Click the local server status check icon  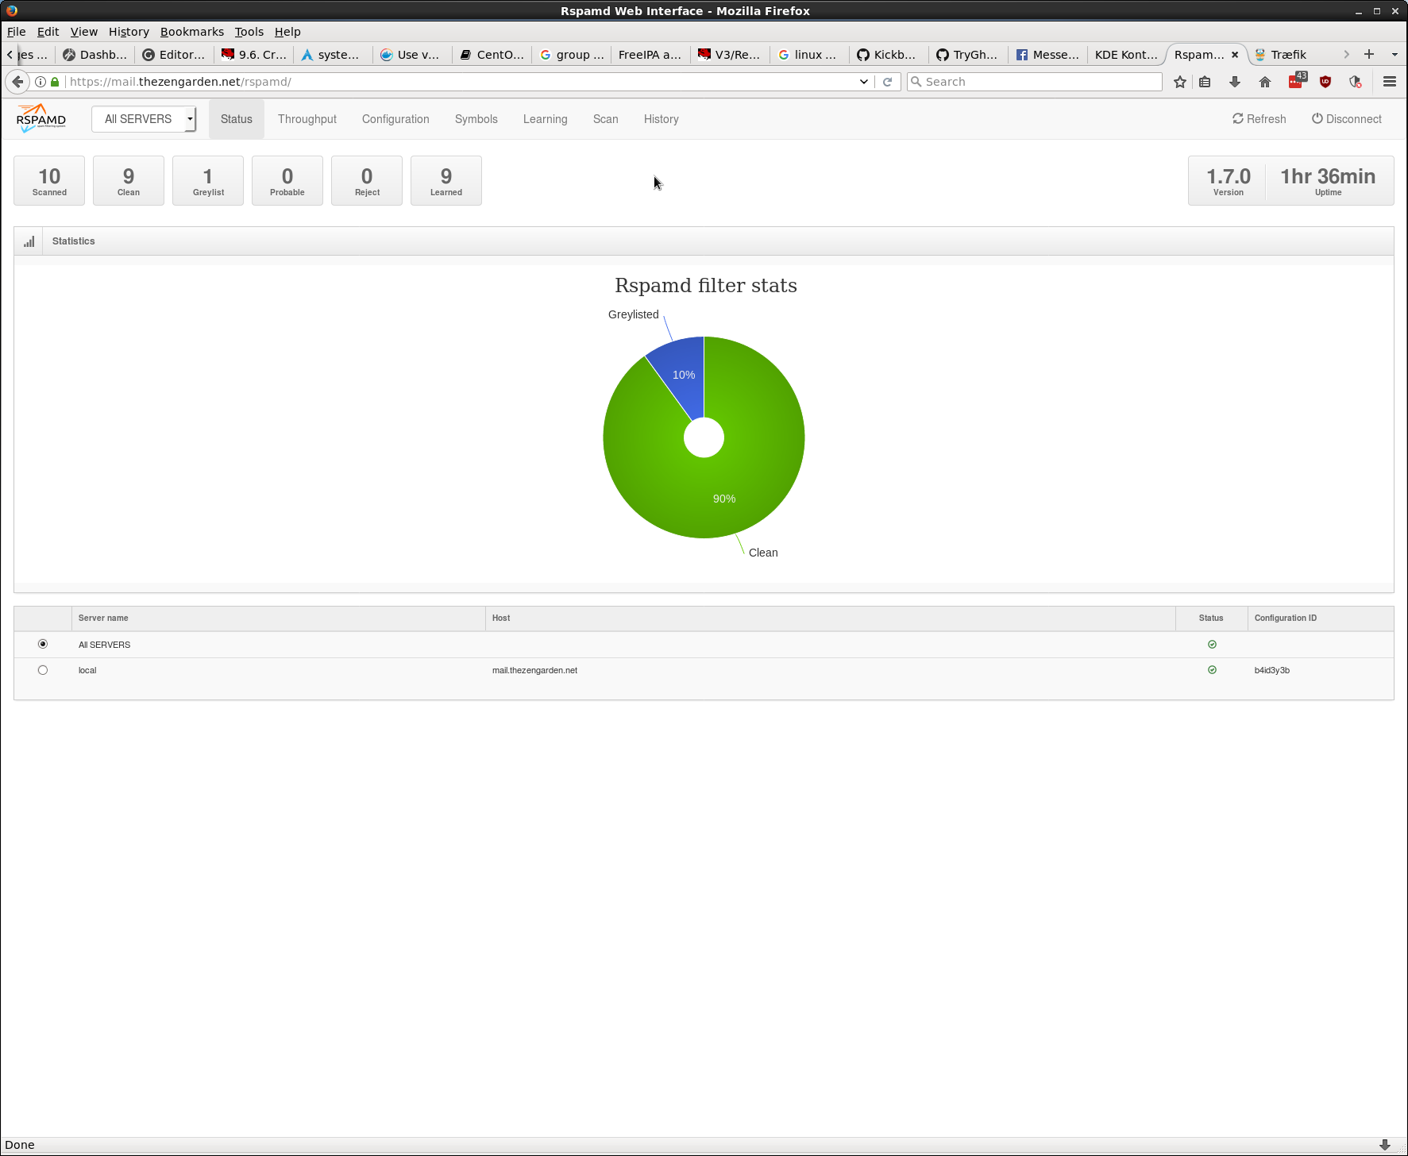pos(1212,670)
